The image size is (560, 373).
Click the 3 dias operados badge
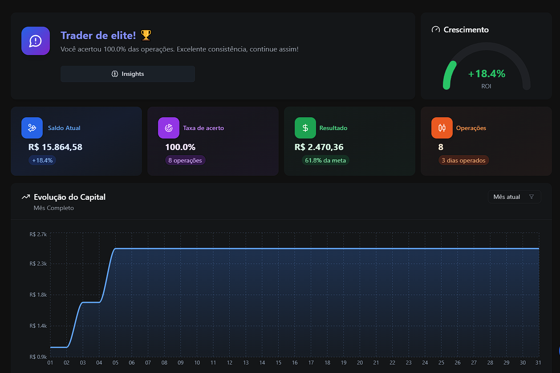[464, 160]
